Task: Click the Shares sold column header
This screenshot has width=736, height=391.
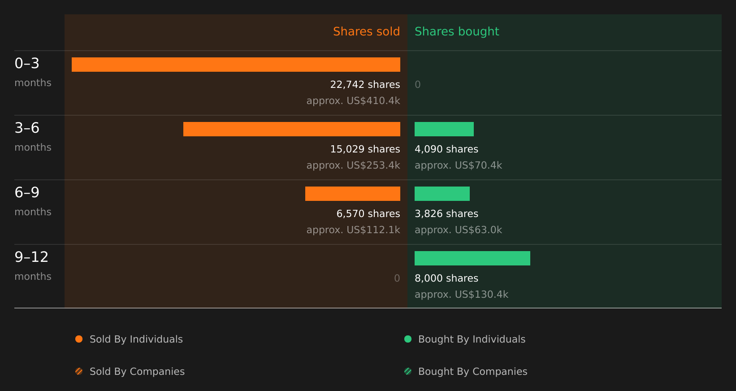Action: tap(366, 31)
